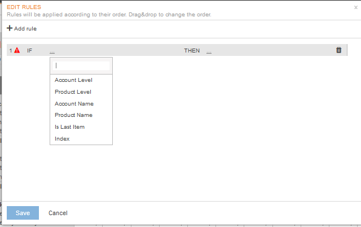Click the IF label in rule row
The width and height of the screenshot is (361, 227).
(30, 51)
